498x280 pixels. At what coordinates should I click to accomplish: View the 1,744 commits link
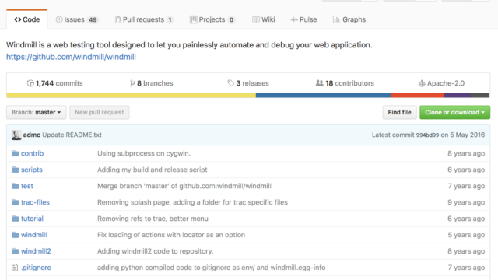coord(54,83)
